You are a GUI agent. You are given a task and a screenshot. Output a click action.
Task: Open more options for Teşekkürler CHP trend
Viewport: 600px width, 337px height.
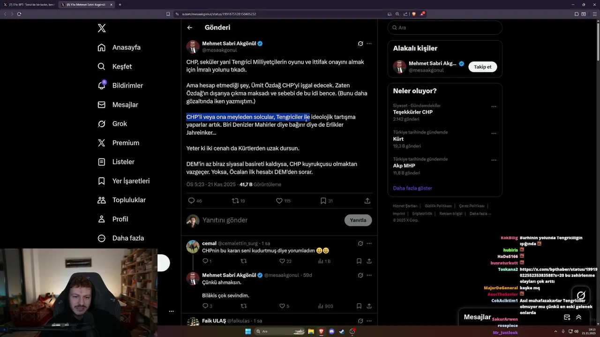click(494, 107)
